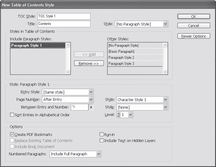
Task: Expand the Entry Style dropdown
Action: 91,92
